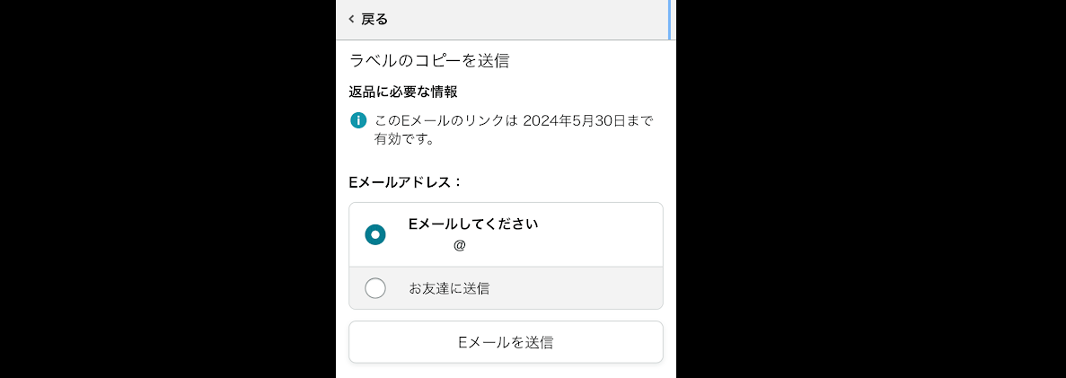Select the Eメールしてください radio button

click(x=375, y=234)
